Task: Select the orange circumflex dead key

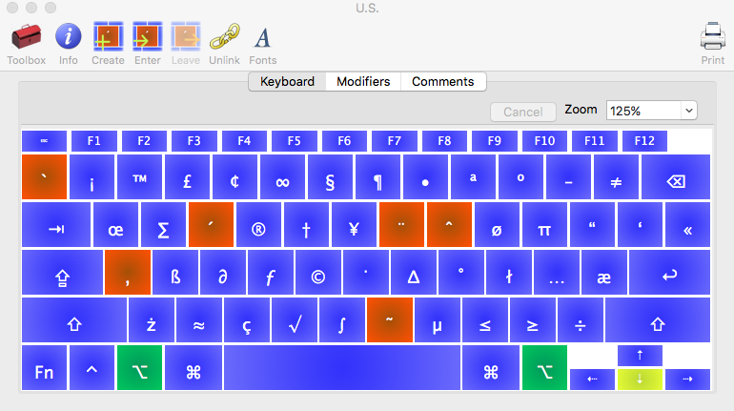Action: pyautogui.click(x=449, y=225)
